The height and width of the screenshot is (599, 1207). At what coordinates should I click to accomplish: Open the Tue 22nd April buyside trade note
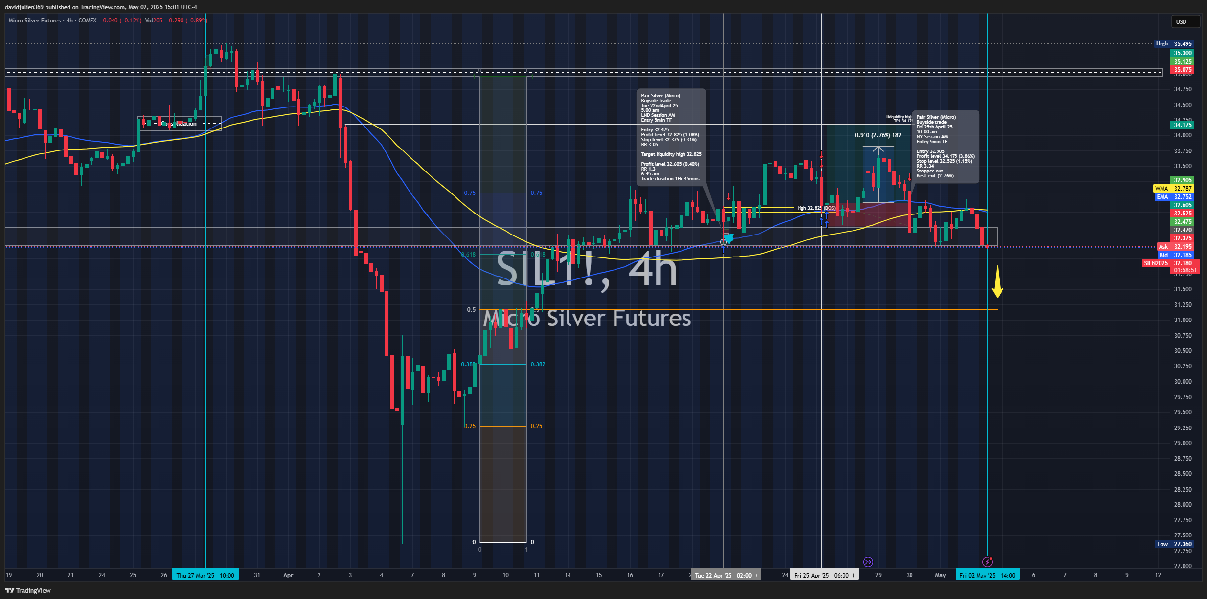(671, 137)
